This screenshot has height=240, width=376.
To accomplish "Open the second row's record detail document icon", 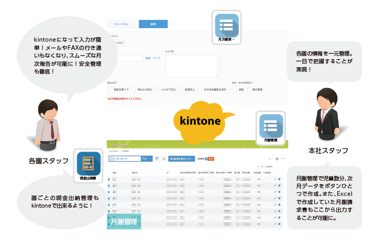I will [109, 186].
